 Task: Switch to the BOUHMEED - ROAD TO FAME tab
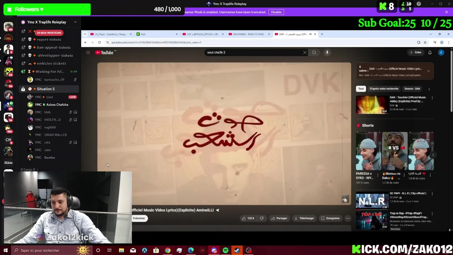pos(248,34)
